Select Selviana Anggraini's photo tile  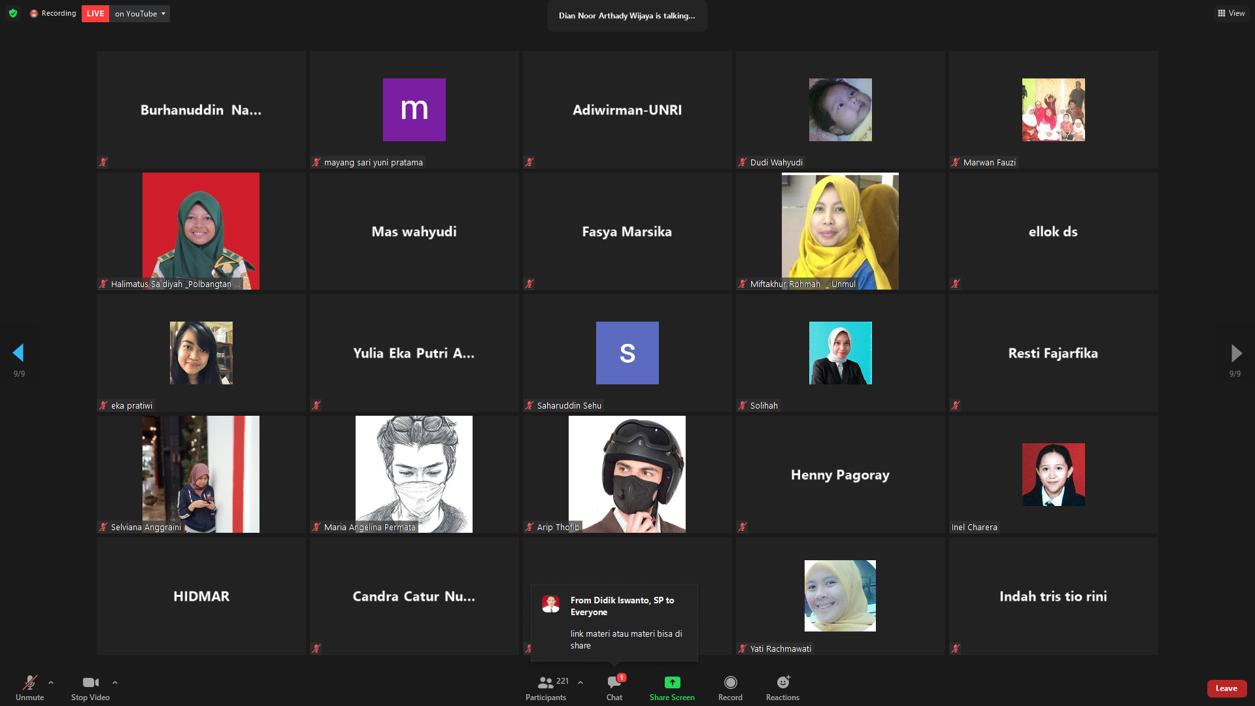click(x=201, y=474)
